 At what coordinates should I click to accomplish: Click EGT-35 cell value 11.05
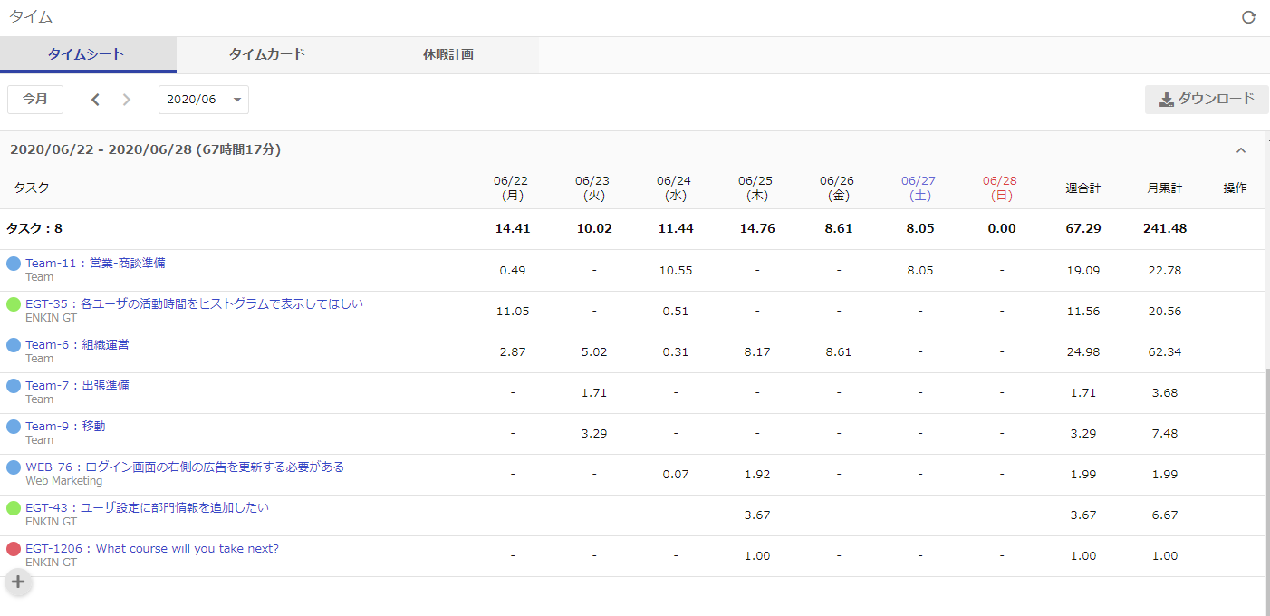513,311
